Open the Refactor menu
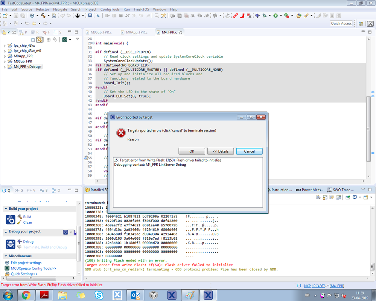This screenshot has height=301, width=376. point(43,9)
